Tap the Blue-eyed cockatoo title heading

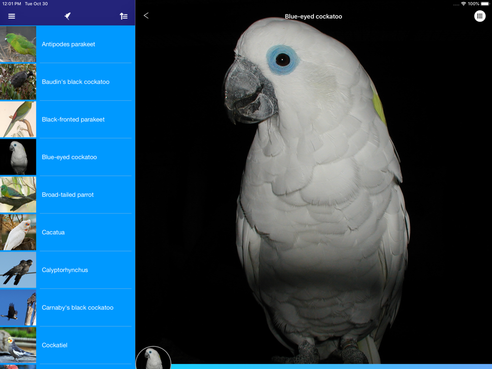pos(313,16)
